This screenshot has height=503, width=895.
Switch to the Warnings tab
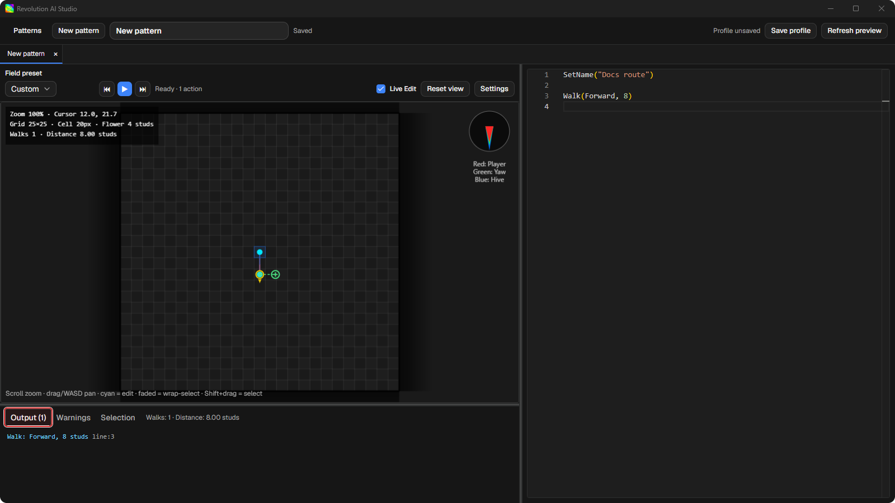coord(73,417)
